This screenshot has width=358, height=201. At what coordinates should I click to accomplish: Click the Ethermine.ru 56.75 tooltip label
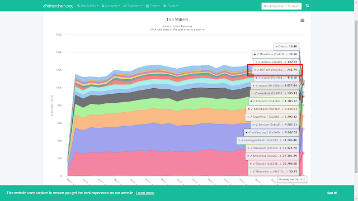tap(273, 171)
